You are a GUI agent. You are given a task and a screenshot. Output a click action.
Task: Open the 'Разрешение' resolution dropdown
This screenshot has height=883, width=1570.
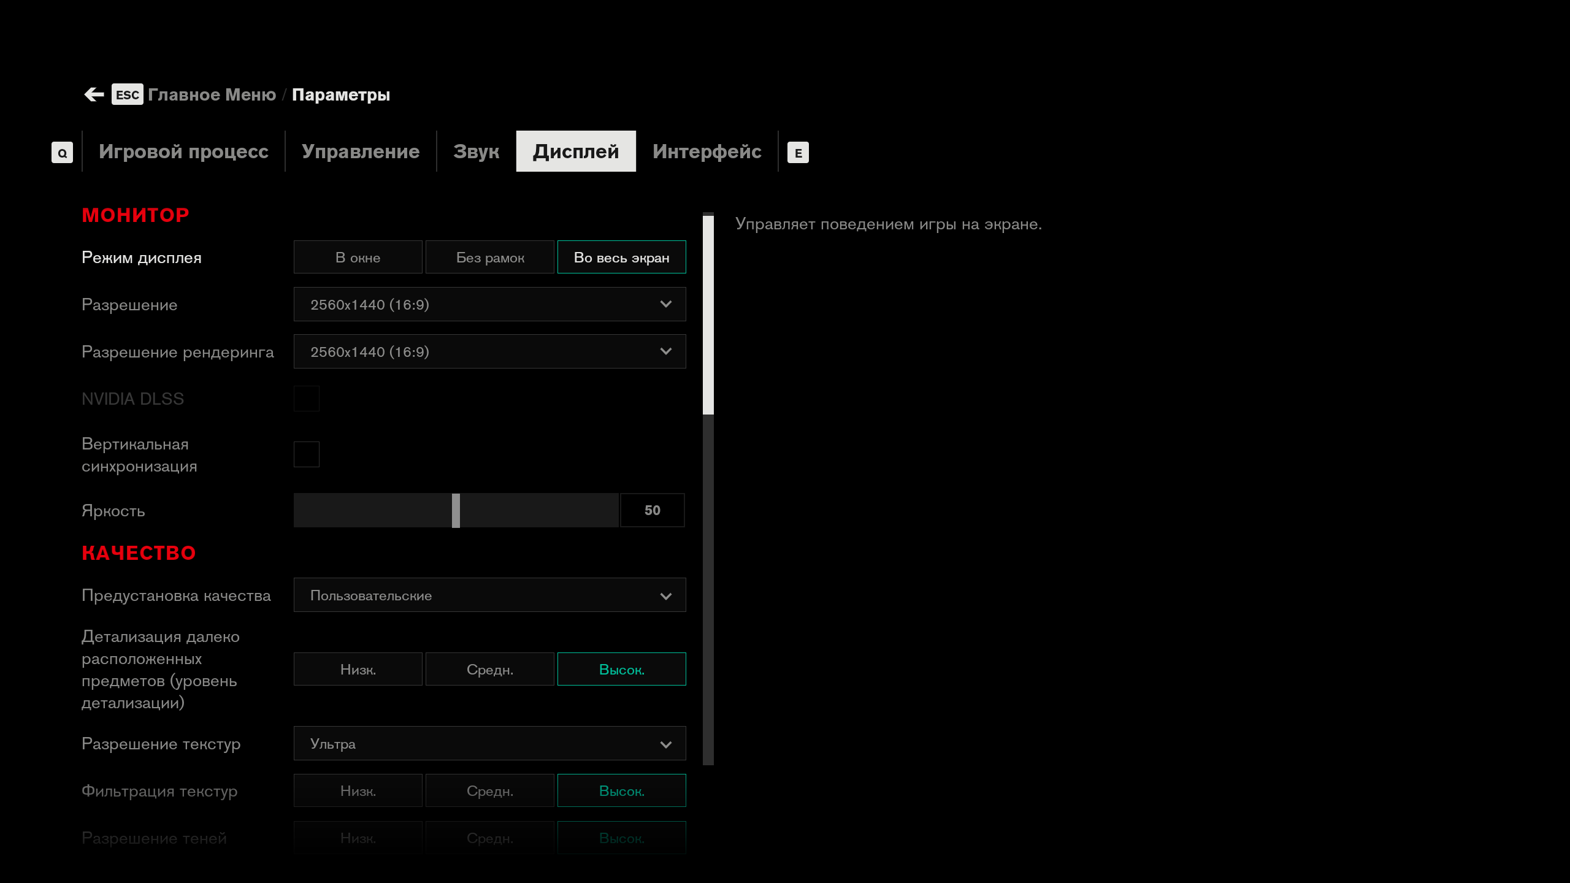point(489,305)
